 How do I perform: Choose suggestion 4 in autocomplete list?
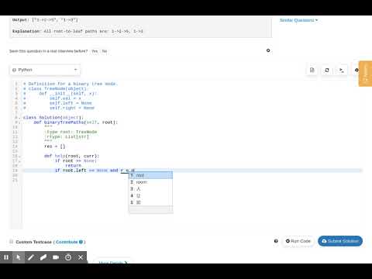pos(150,195)
